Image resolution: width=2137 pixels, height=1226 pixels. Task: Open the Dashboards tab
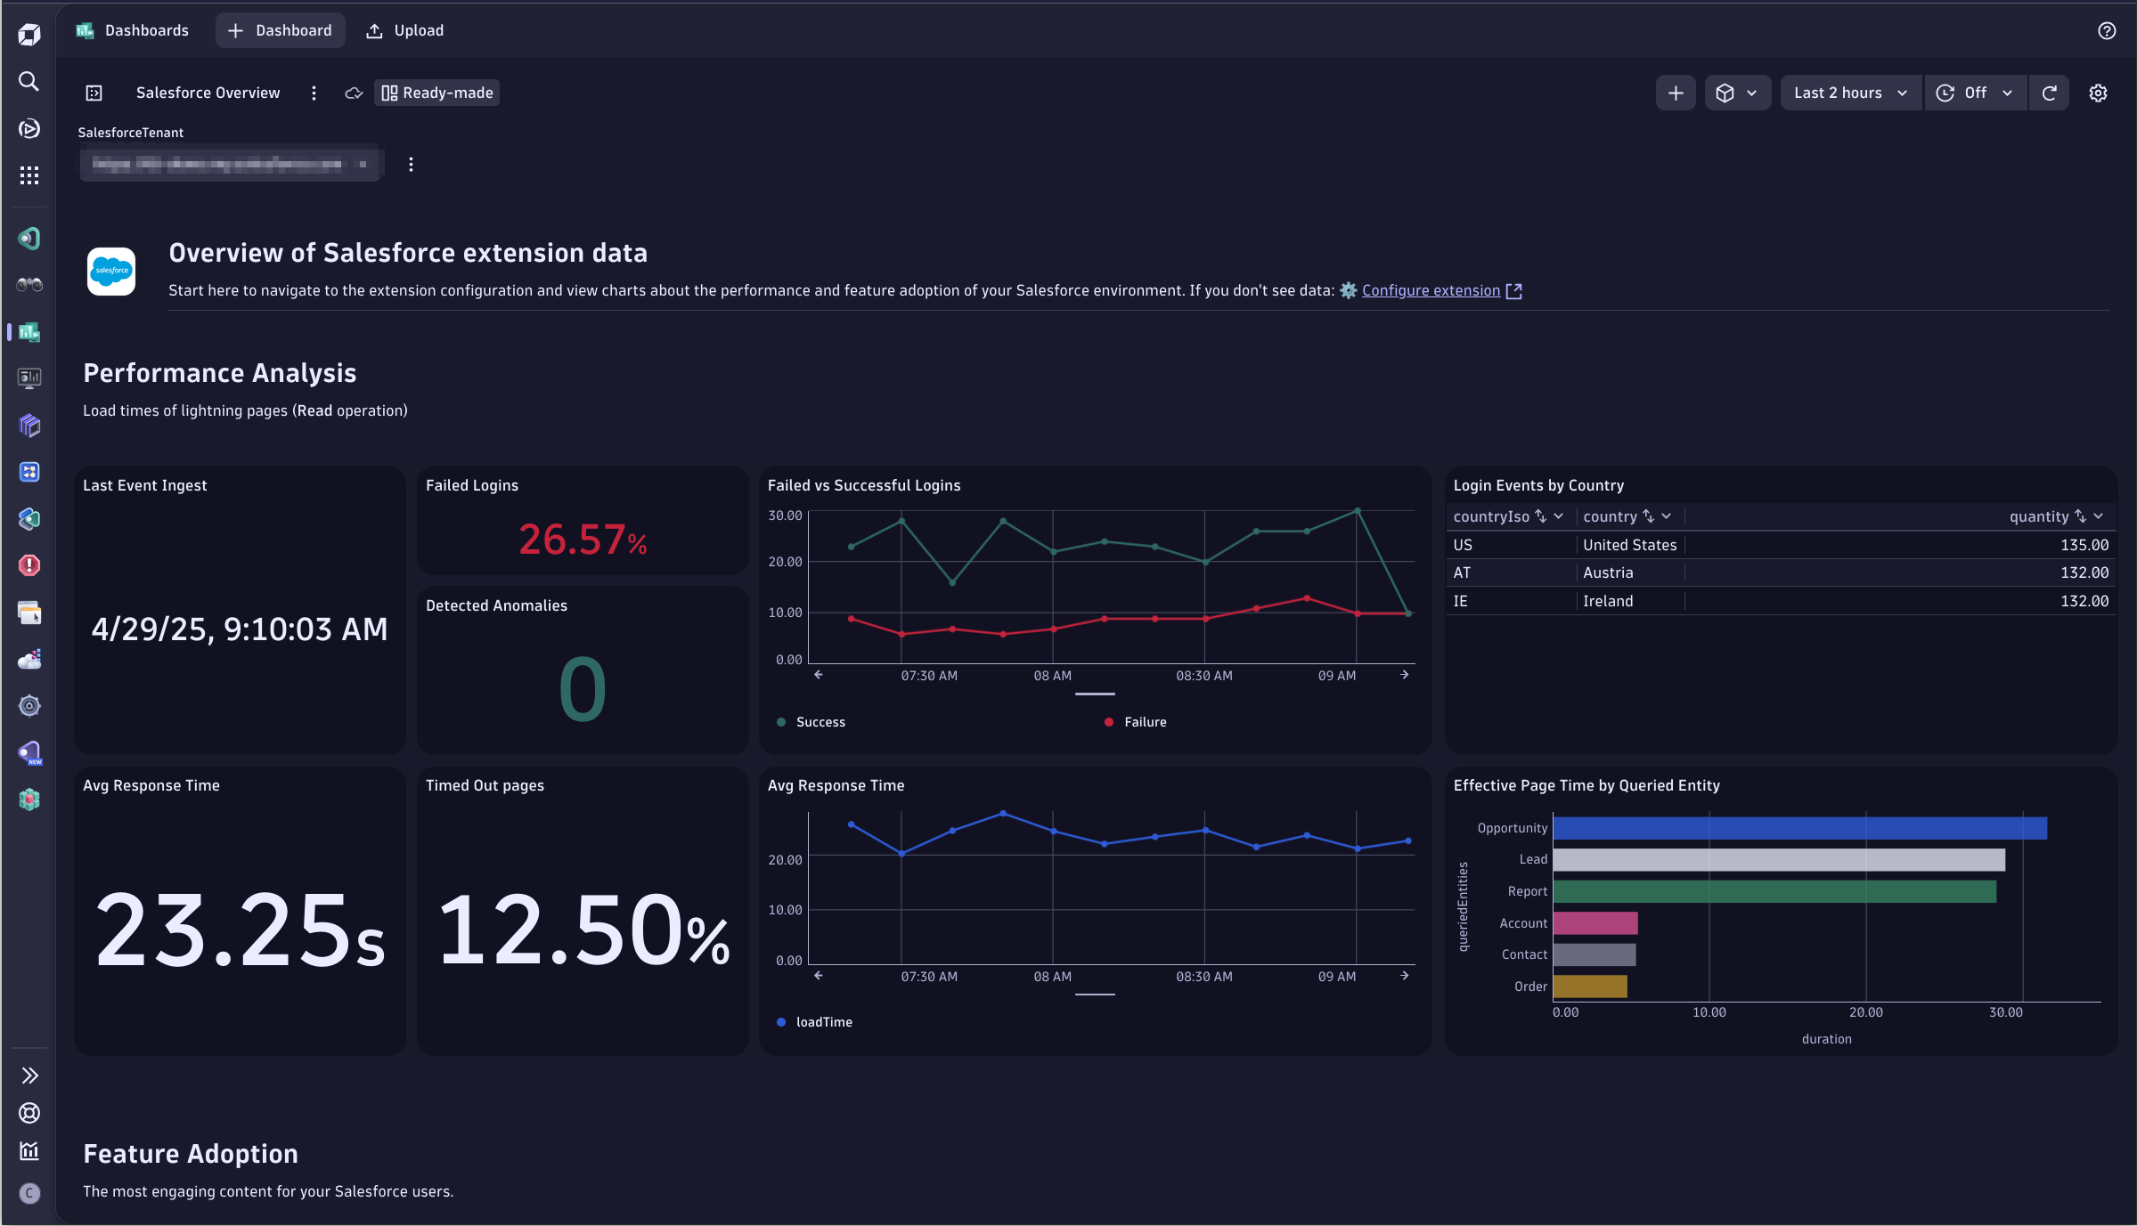click(x=133, y=30)
